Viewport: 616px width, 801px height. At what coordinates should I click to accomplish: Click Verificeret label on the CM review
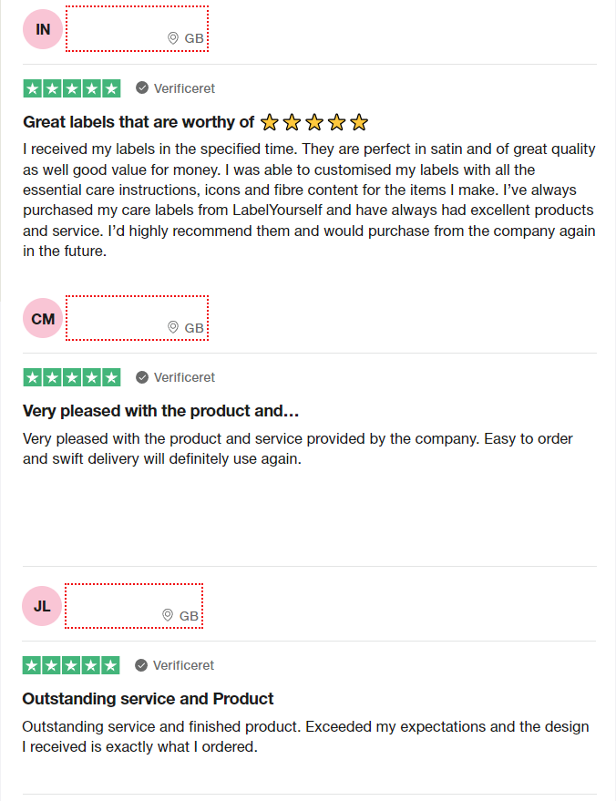(184, 377)
